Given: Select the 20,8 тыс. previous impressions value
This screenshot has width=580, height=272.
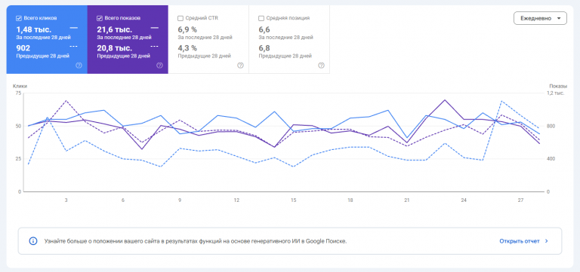Looking at the screenshot, I should (x=114, y=48).
